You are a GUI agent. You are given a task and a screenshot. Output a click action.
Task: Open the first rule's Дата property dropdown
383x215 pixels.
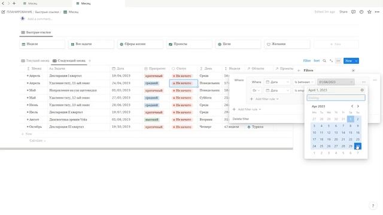coord(278,82)
